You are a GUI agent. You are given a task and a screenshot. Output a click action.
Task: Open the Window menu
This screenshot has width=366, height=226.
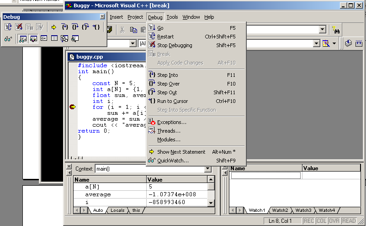coord(191,17)
